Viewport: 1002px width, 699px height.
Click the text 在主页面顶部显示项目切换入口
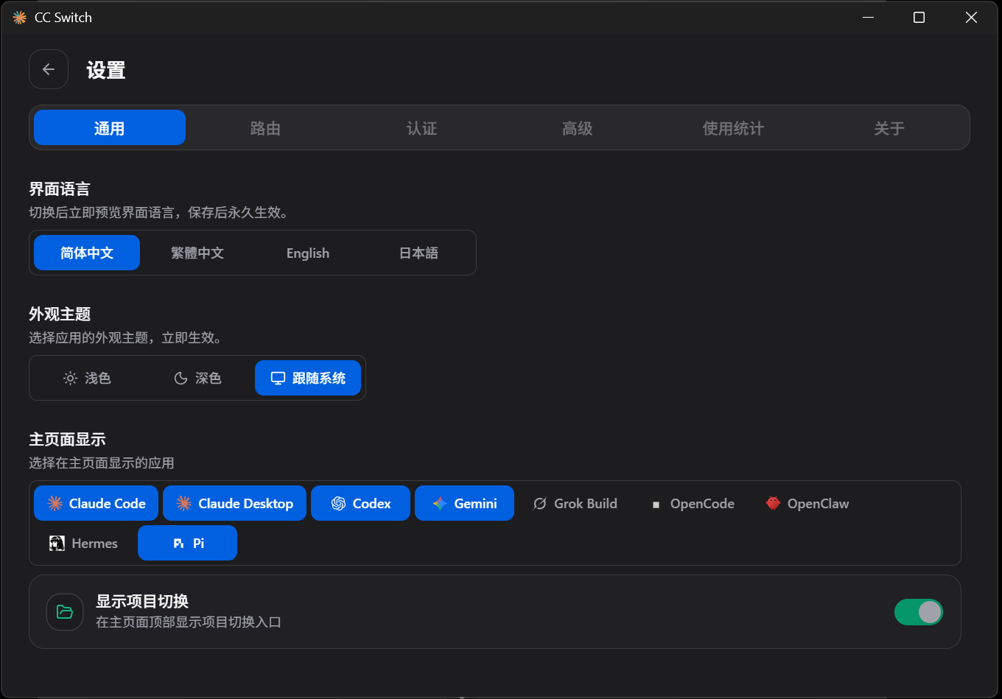pyautogui.click(x=189, y=622)
